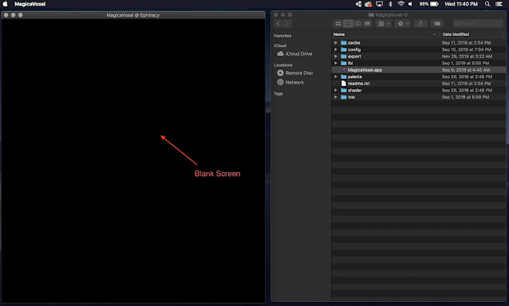Click the Finder Share button
Viewport: 509px width, 306px height.
click(420, 24)
